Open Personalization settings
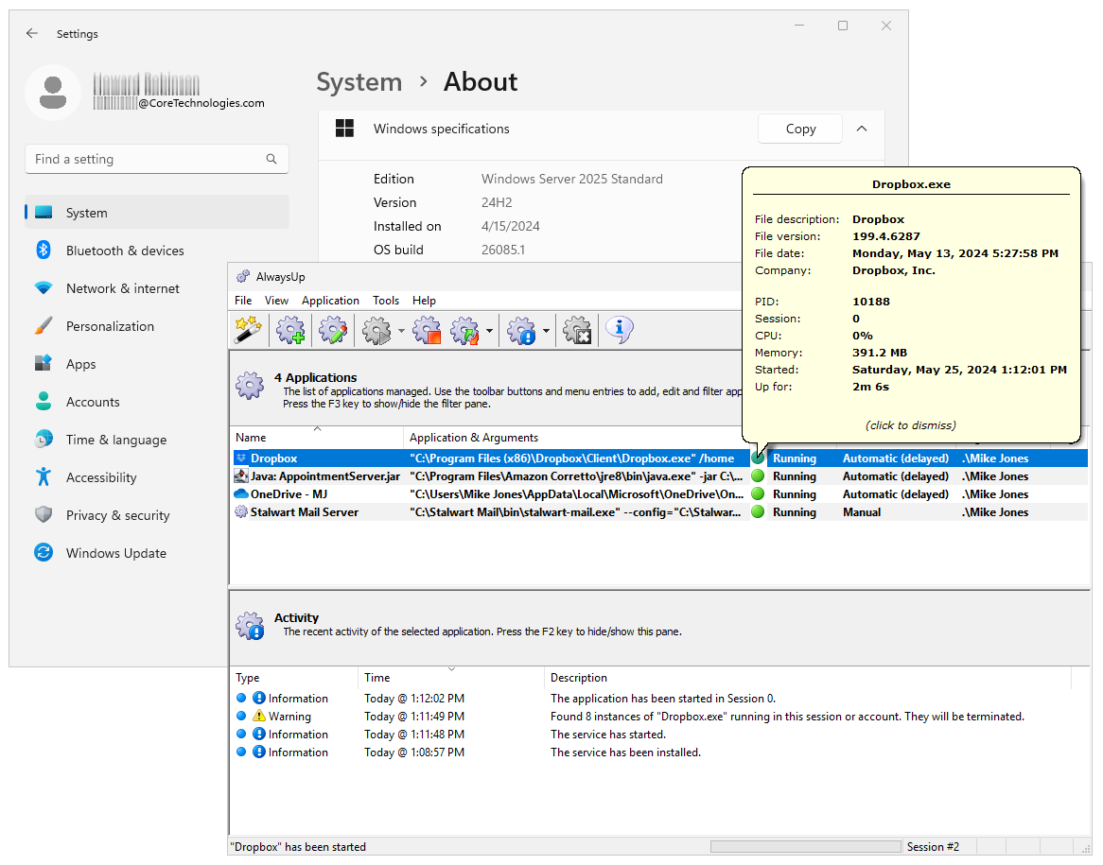 point(110,326)
